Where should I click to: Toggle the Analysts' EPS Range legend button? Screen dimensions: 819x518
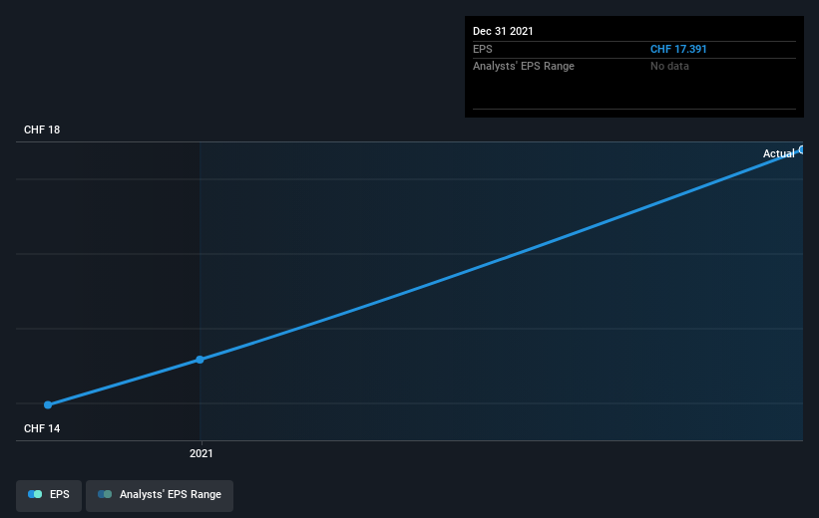pyautogui.click(x=160, y=494)
